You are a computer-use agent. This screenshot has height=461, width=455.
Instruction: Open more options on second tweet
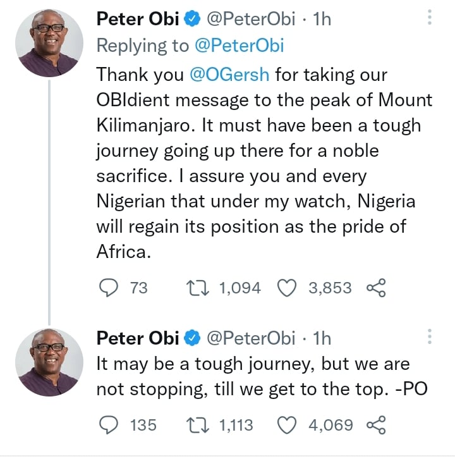(x=430, y=336)
